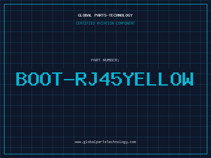Screen dimensions: 211x158
Task: Click the GLOBAL PARTS-TECHNOLOGY heading
Action: 105,15
